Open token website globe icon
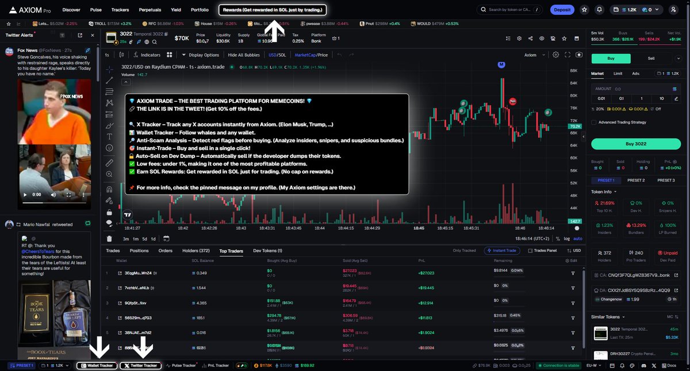This screenshot has height=371, width=690. click(147, 42)
